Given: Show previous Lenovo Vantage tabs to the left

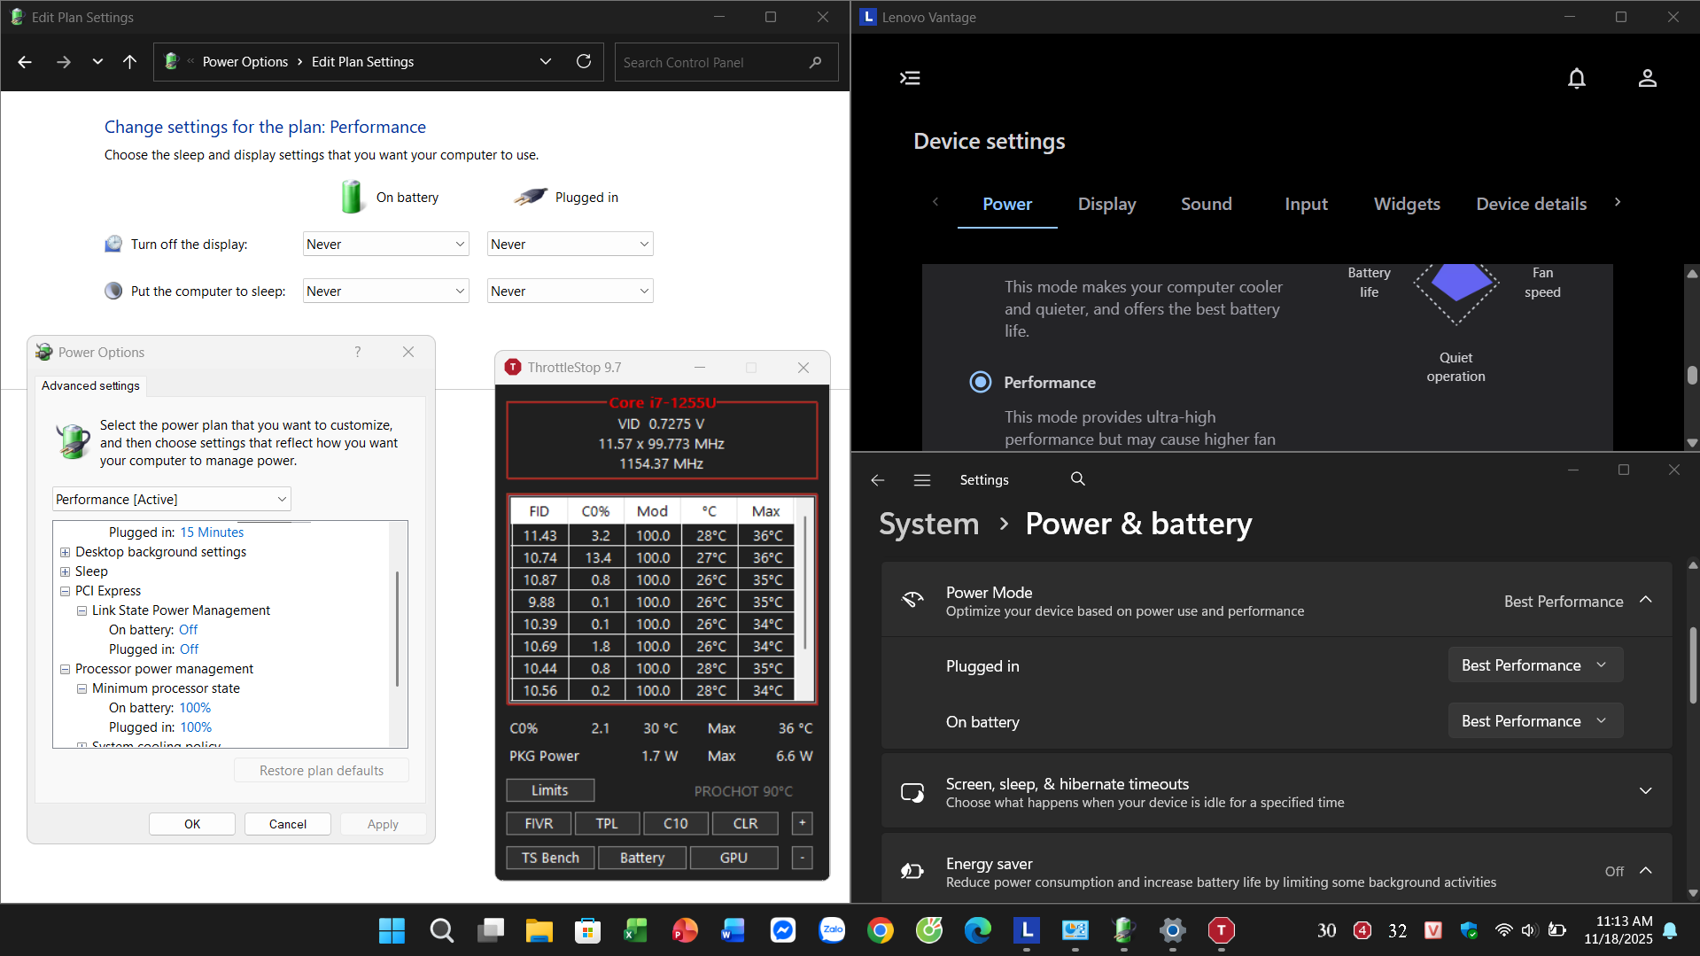Looking at the screenshot, I should (935, 202).
